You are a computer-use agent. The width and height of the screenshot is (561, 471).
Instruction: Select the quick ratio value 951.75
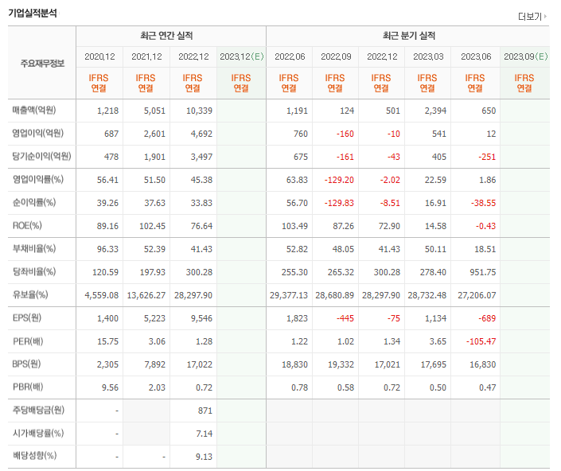(483, 272)
